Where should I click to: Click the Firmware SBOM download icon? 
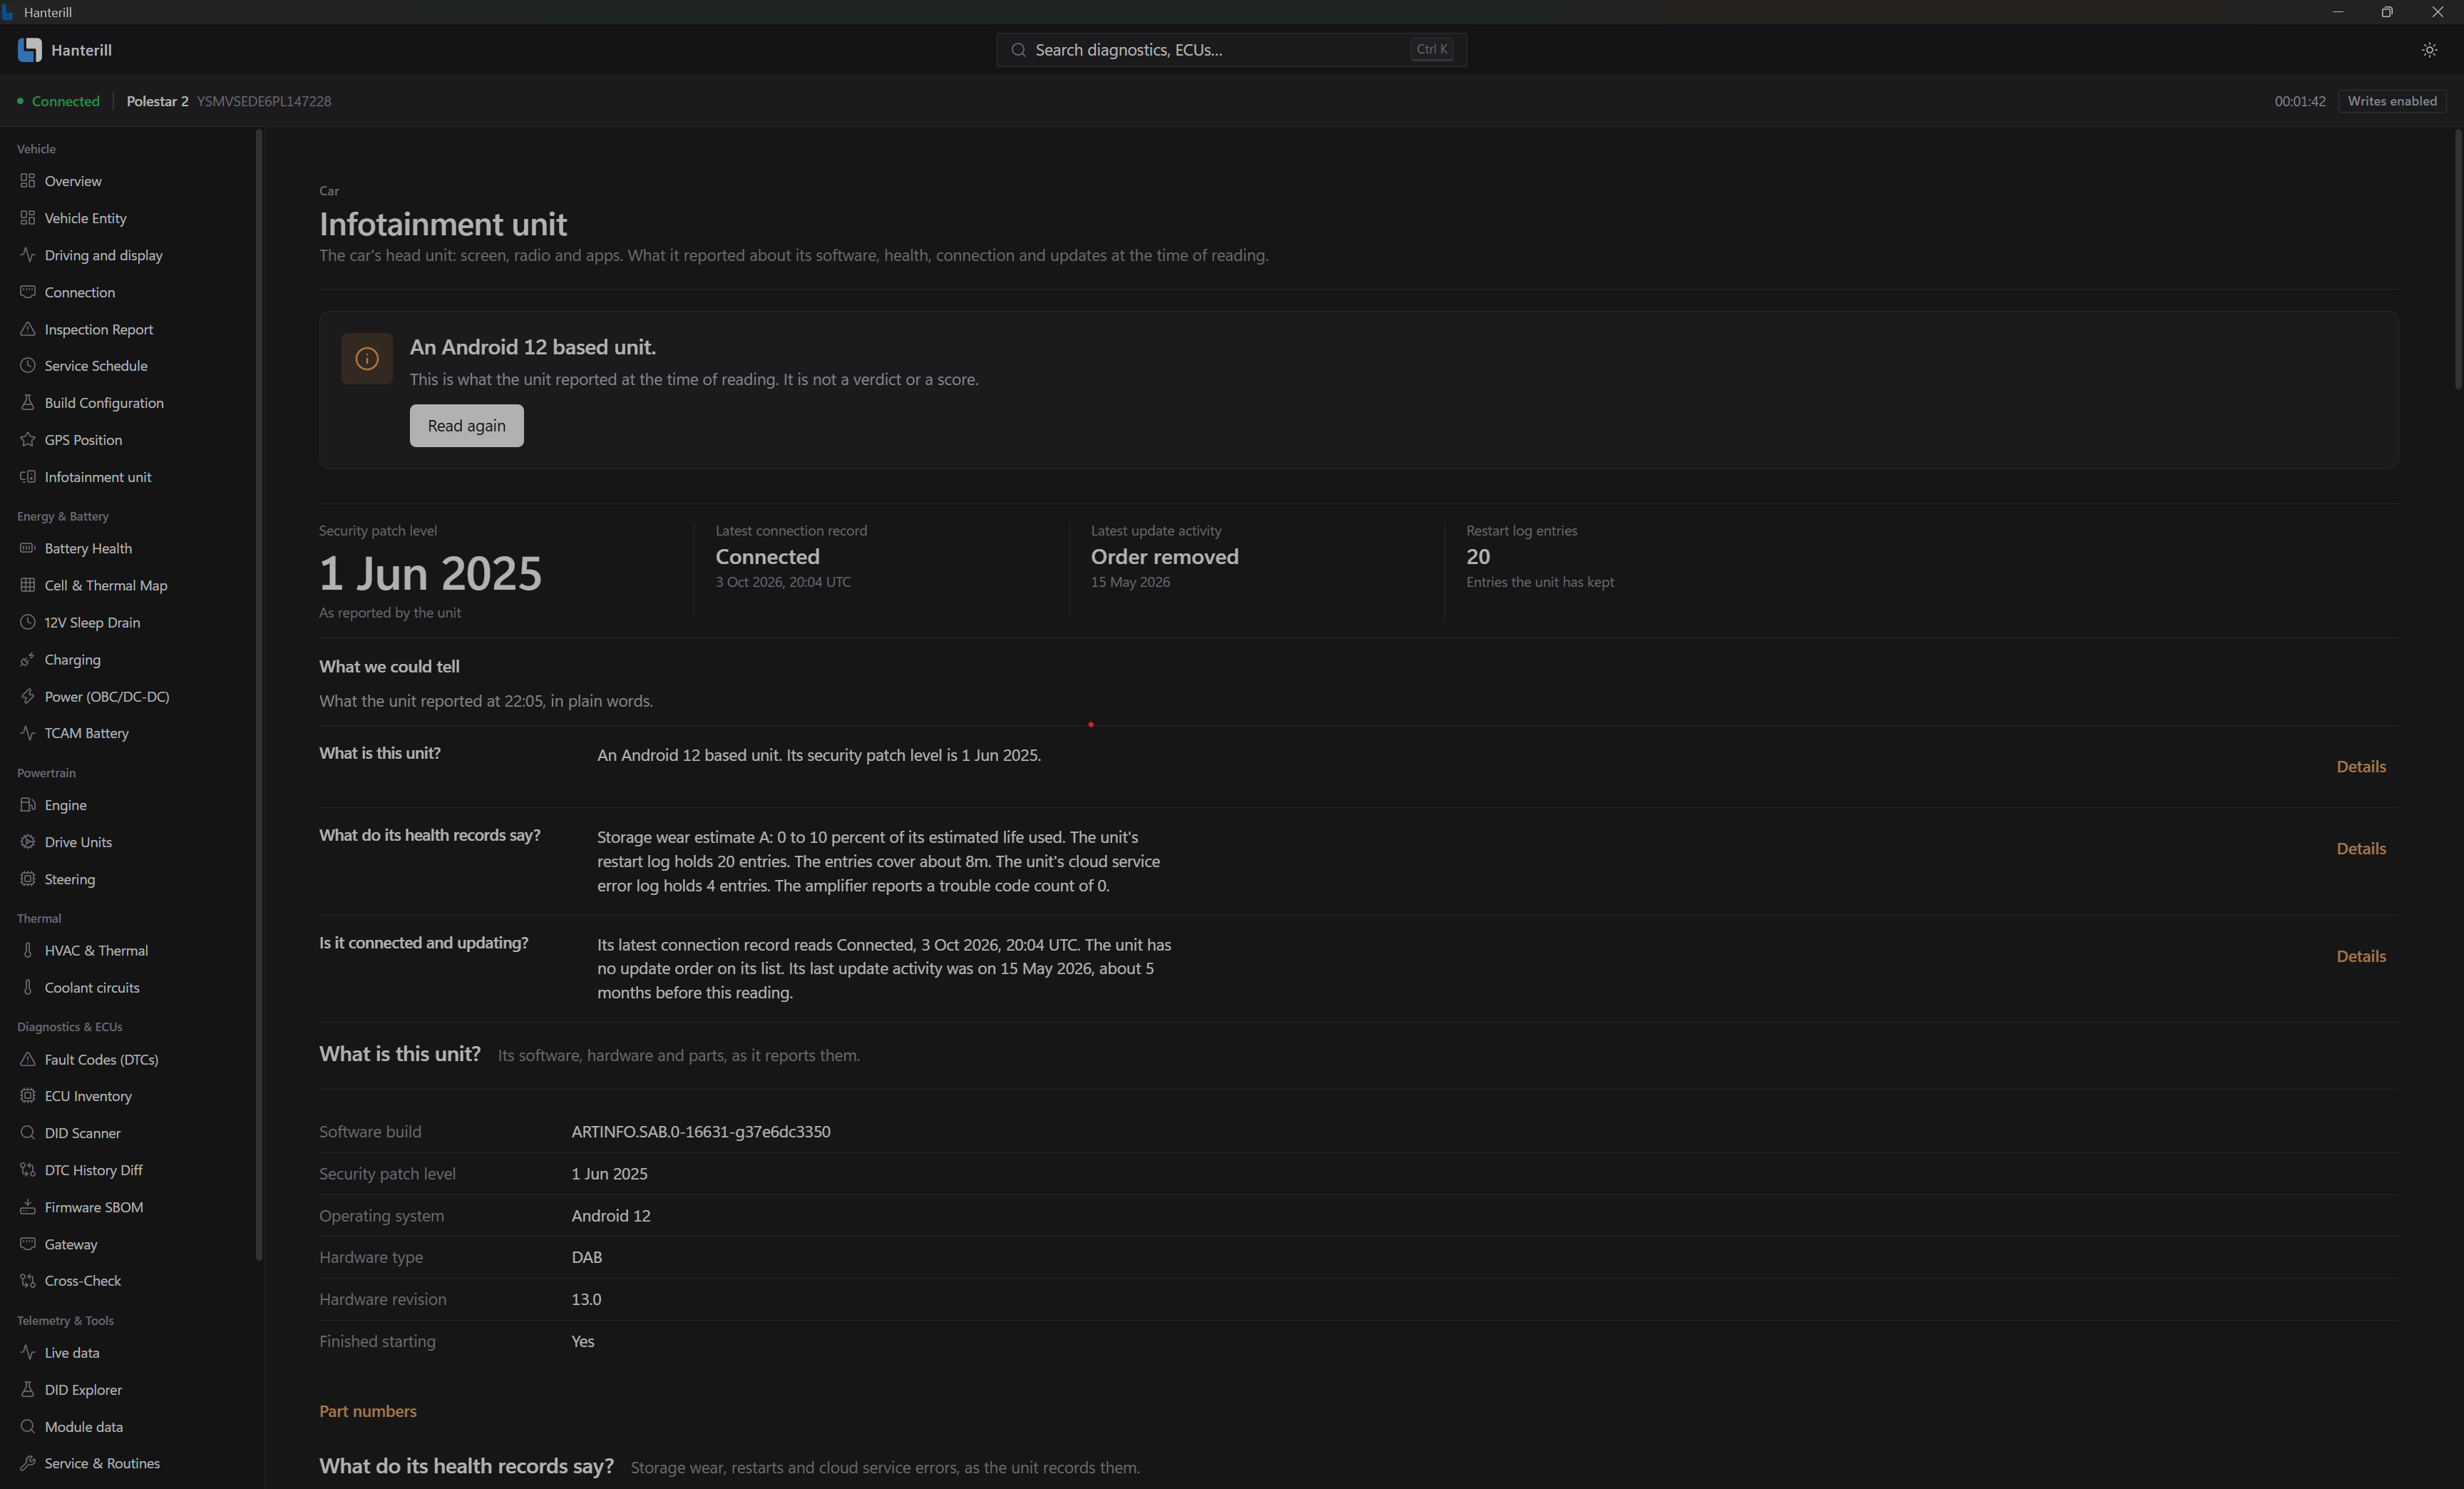point(28,1207)
